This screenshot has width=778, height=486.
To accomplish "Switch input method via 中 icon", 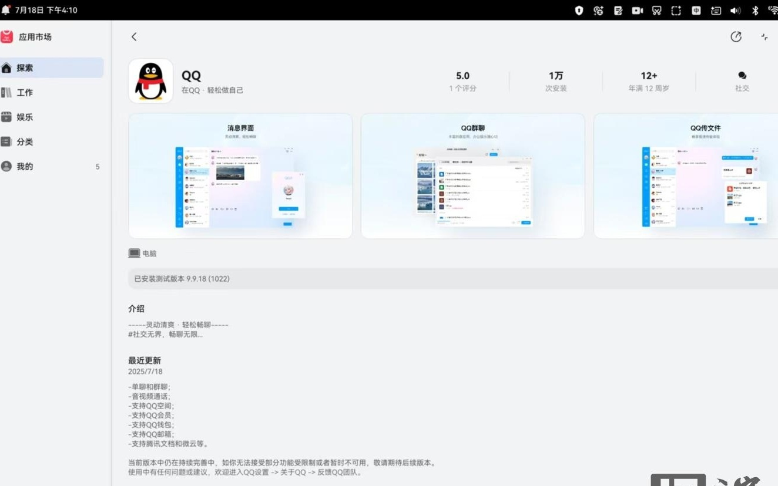I will (x=696, y=10).
